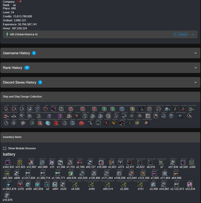Select the CBO-100 orb icon with x11
201x203 pixels.
(x=52, y=162)
